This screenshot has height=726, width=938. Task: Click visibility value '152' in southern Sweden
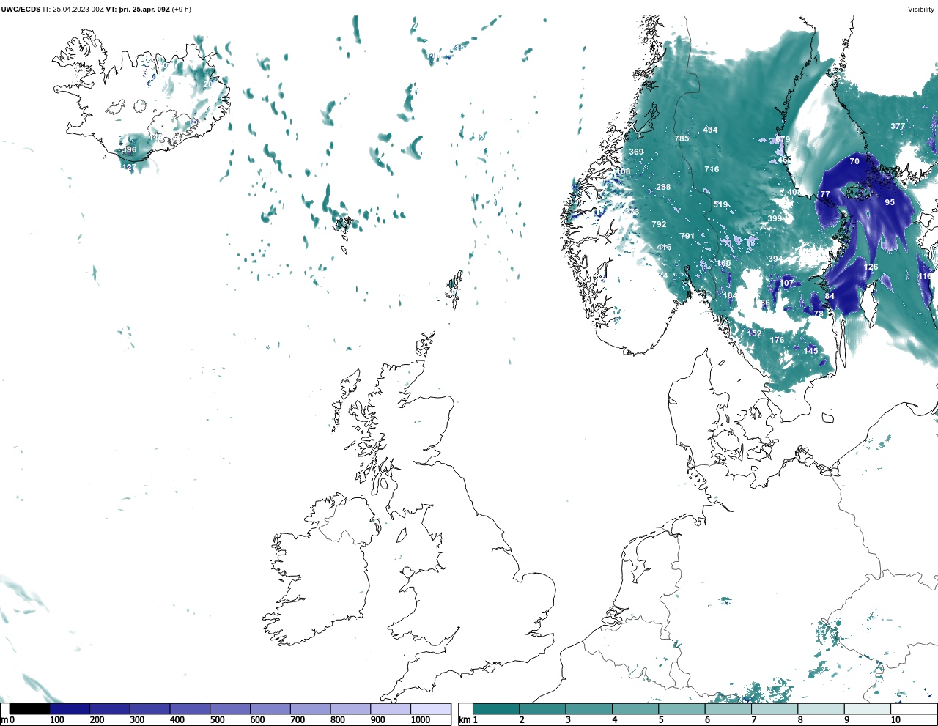pyautogui.click(x=754, y=333)
